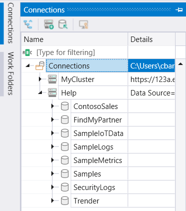
Task: Click the SecurityLogs database icon
Action: click(65, 187)
